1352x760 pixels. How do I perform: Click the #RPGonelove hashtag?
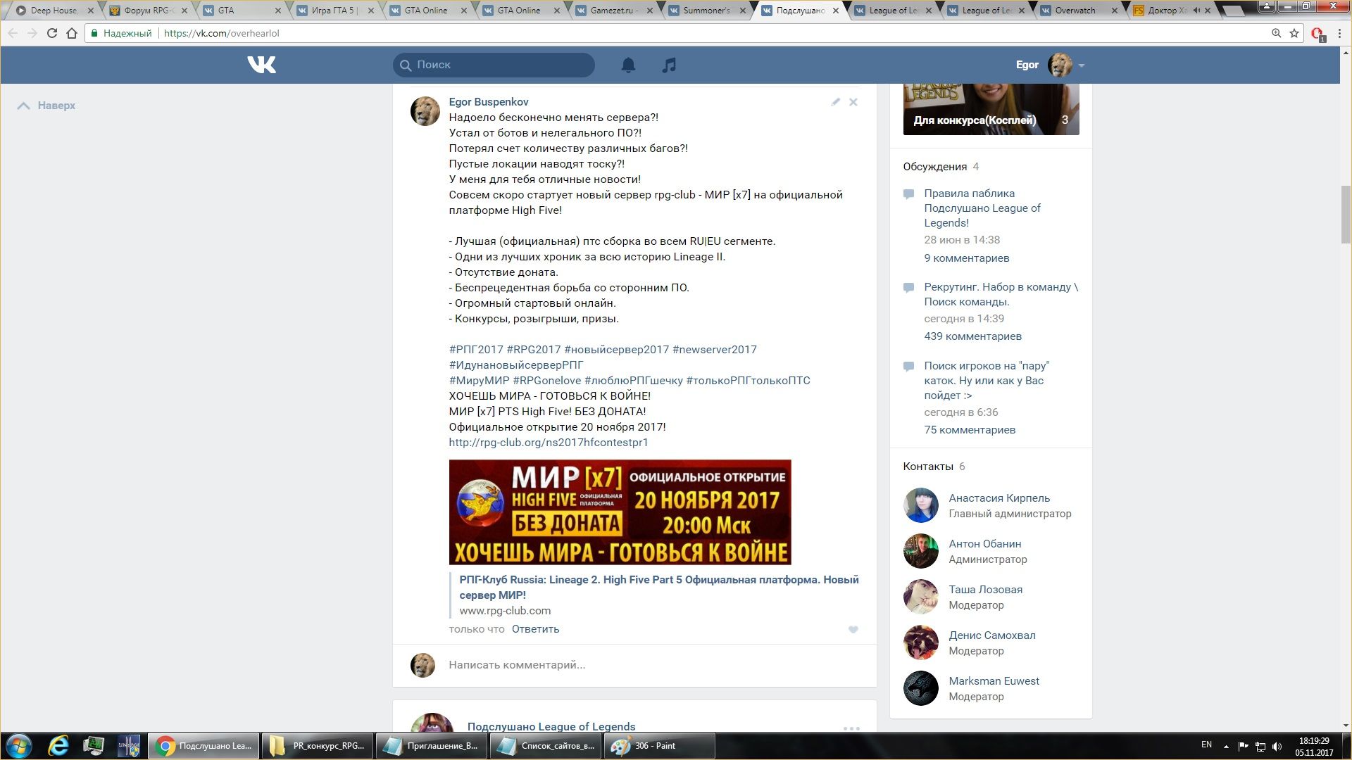(546, 380)
